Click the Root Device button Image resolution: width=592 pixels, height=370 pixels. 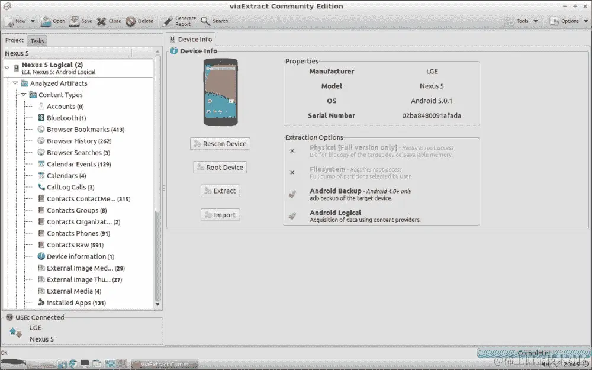click(220, 168)
